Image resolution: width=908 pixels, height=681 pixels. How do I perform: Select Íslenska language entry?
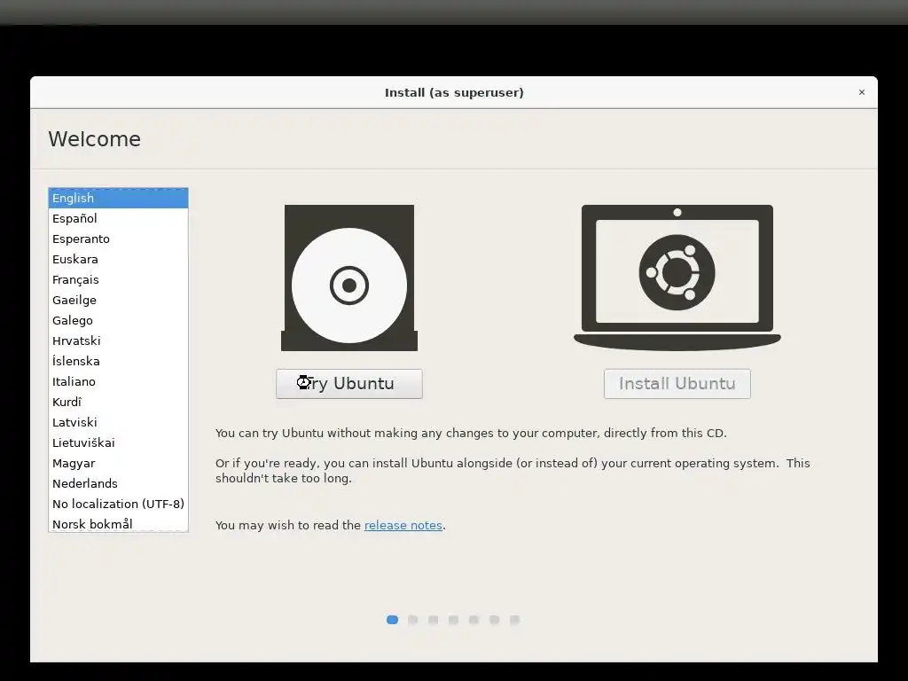point(118,361)
